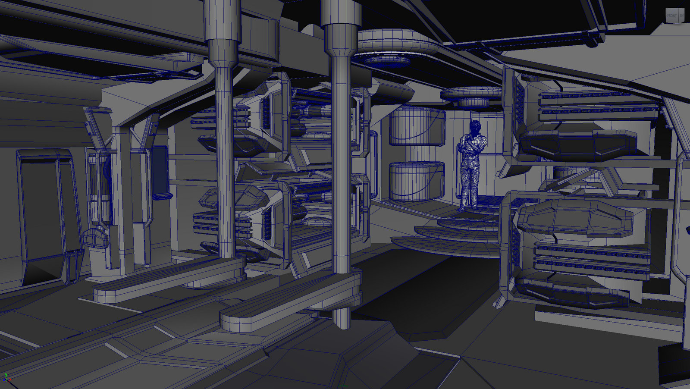This screenshot has height=389, width=690.
Task: Click the FRONT face of the view cube
Action: pos(672,16)
